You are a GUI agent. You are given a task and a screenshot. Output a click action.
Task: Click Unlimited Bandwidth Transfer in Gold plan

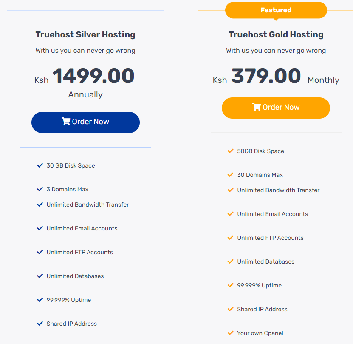coord(278,190)
